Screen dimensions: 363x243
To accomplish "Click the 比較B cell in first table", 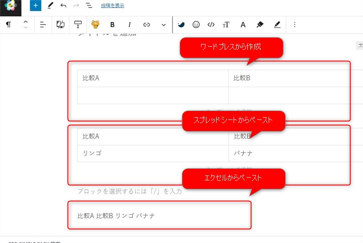I will 296,78.
